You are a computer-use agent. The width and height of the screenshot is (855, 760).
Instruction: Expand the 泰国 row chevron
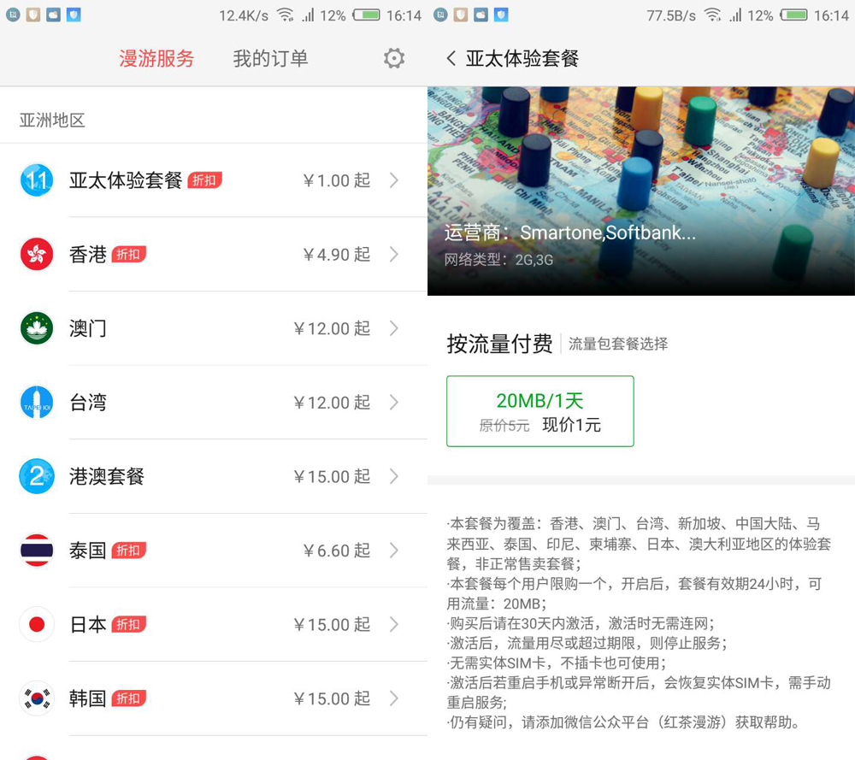point(394,550)
